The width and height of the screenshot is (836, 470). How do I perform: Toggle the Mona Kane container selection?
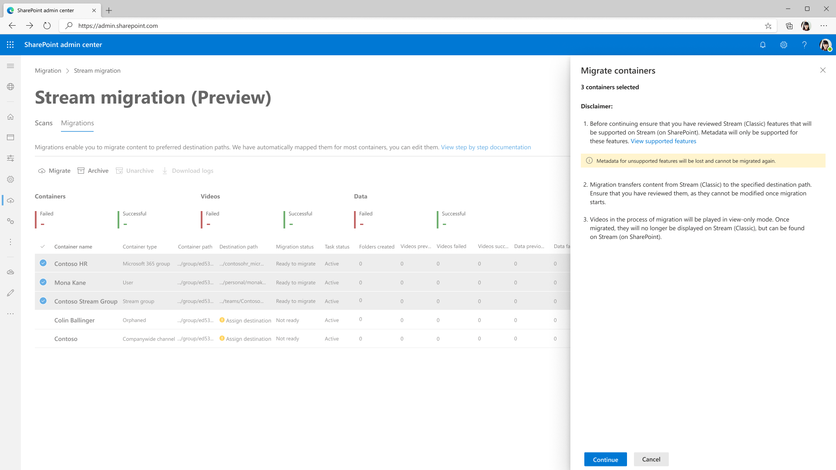point(43,282)
